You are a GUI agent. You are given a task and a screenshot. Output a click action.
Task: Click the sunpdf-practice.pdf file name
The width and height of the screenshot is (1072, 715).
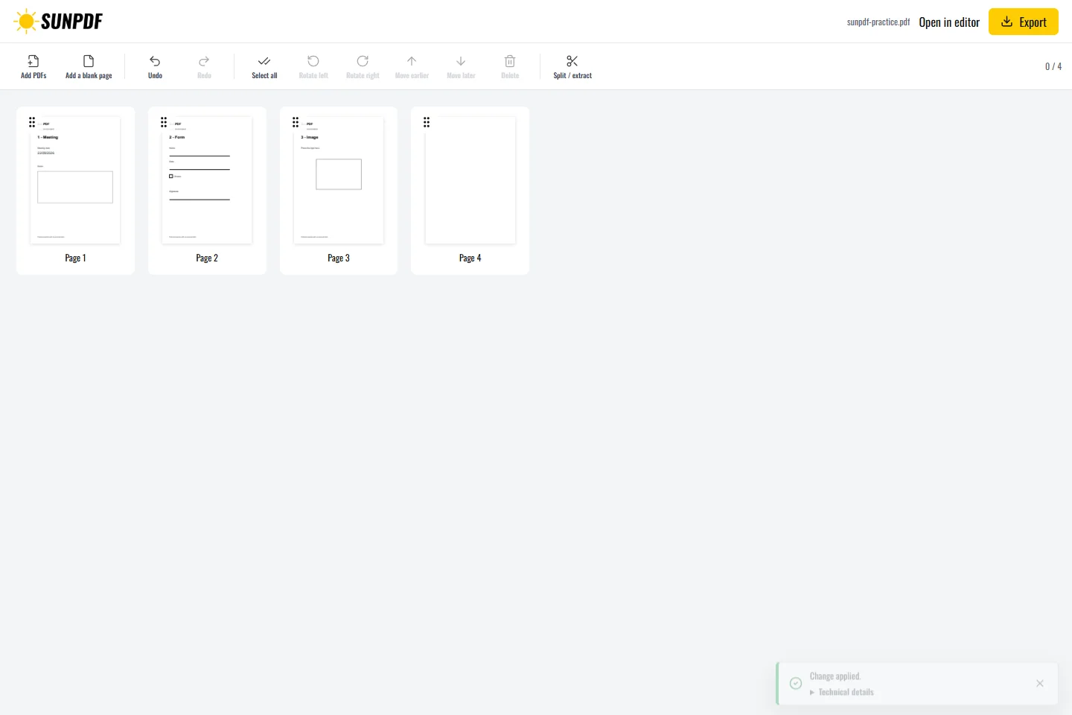click(x=878, y=22)
